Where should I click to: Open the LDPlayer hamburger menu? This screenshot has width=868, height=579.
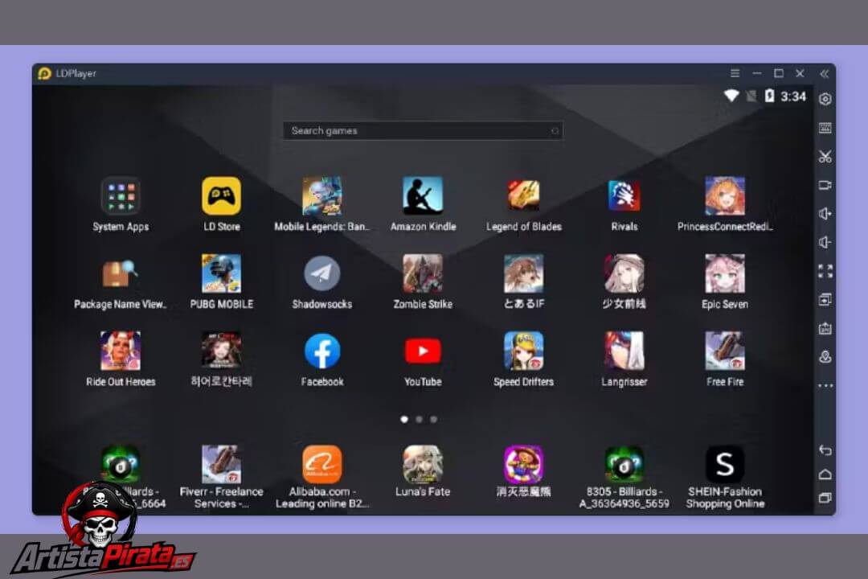[735, 73]
